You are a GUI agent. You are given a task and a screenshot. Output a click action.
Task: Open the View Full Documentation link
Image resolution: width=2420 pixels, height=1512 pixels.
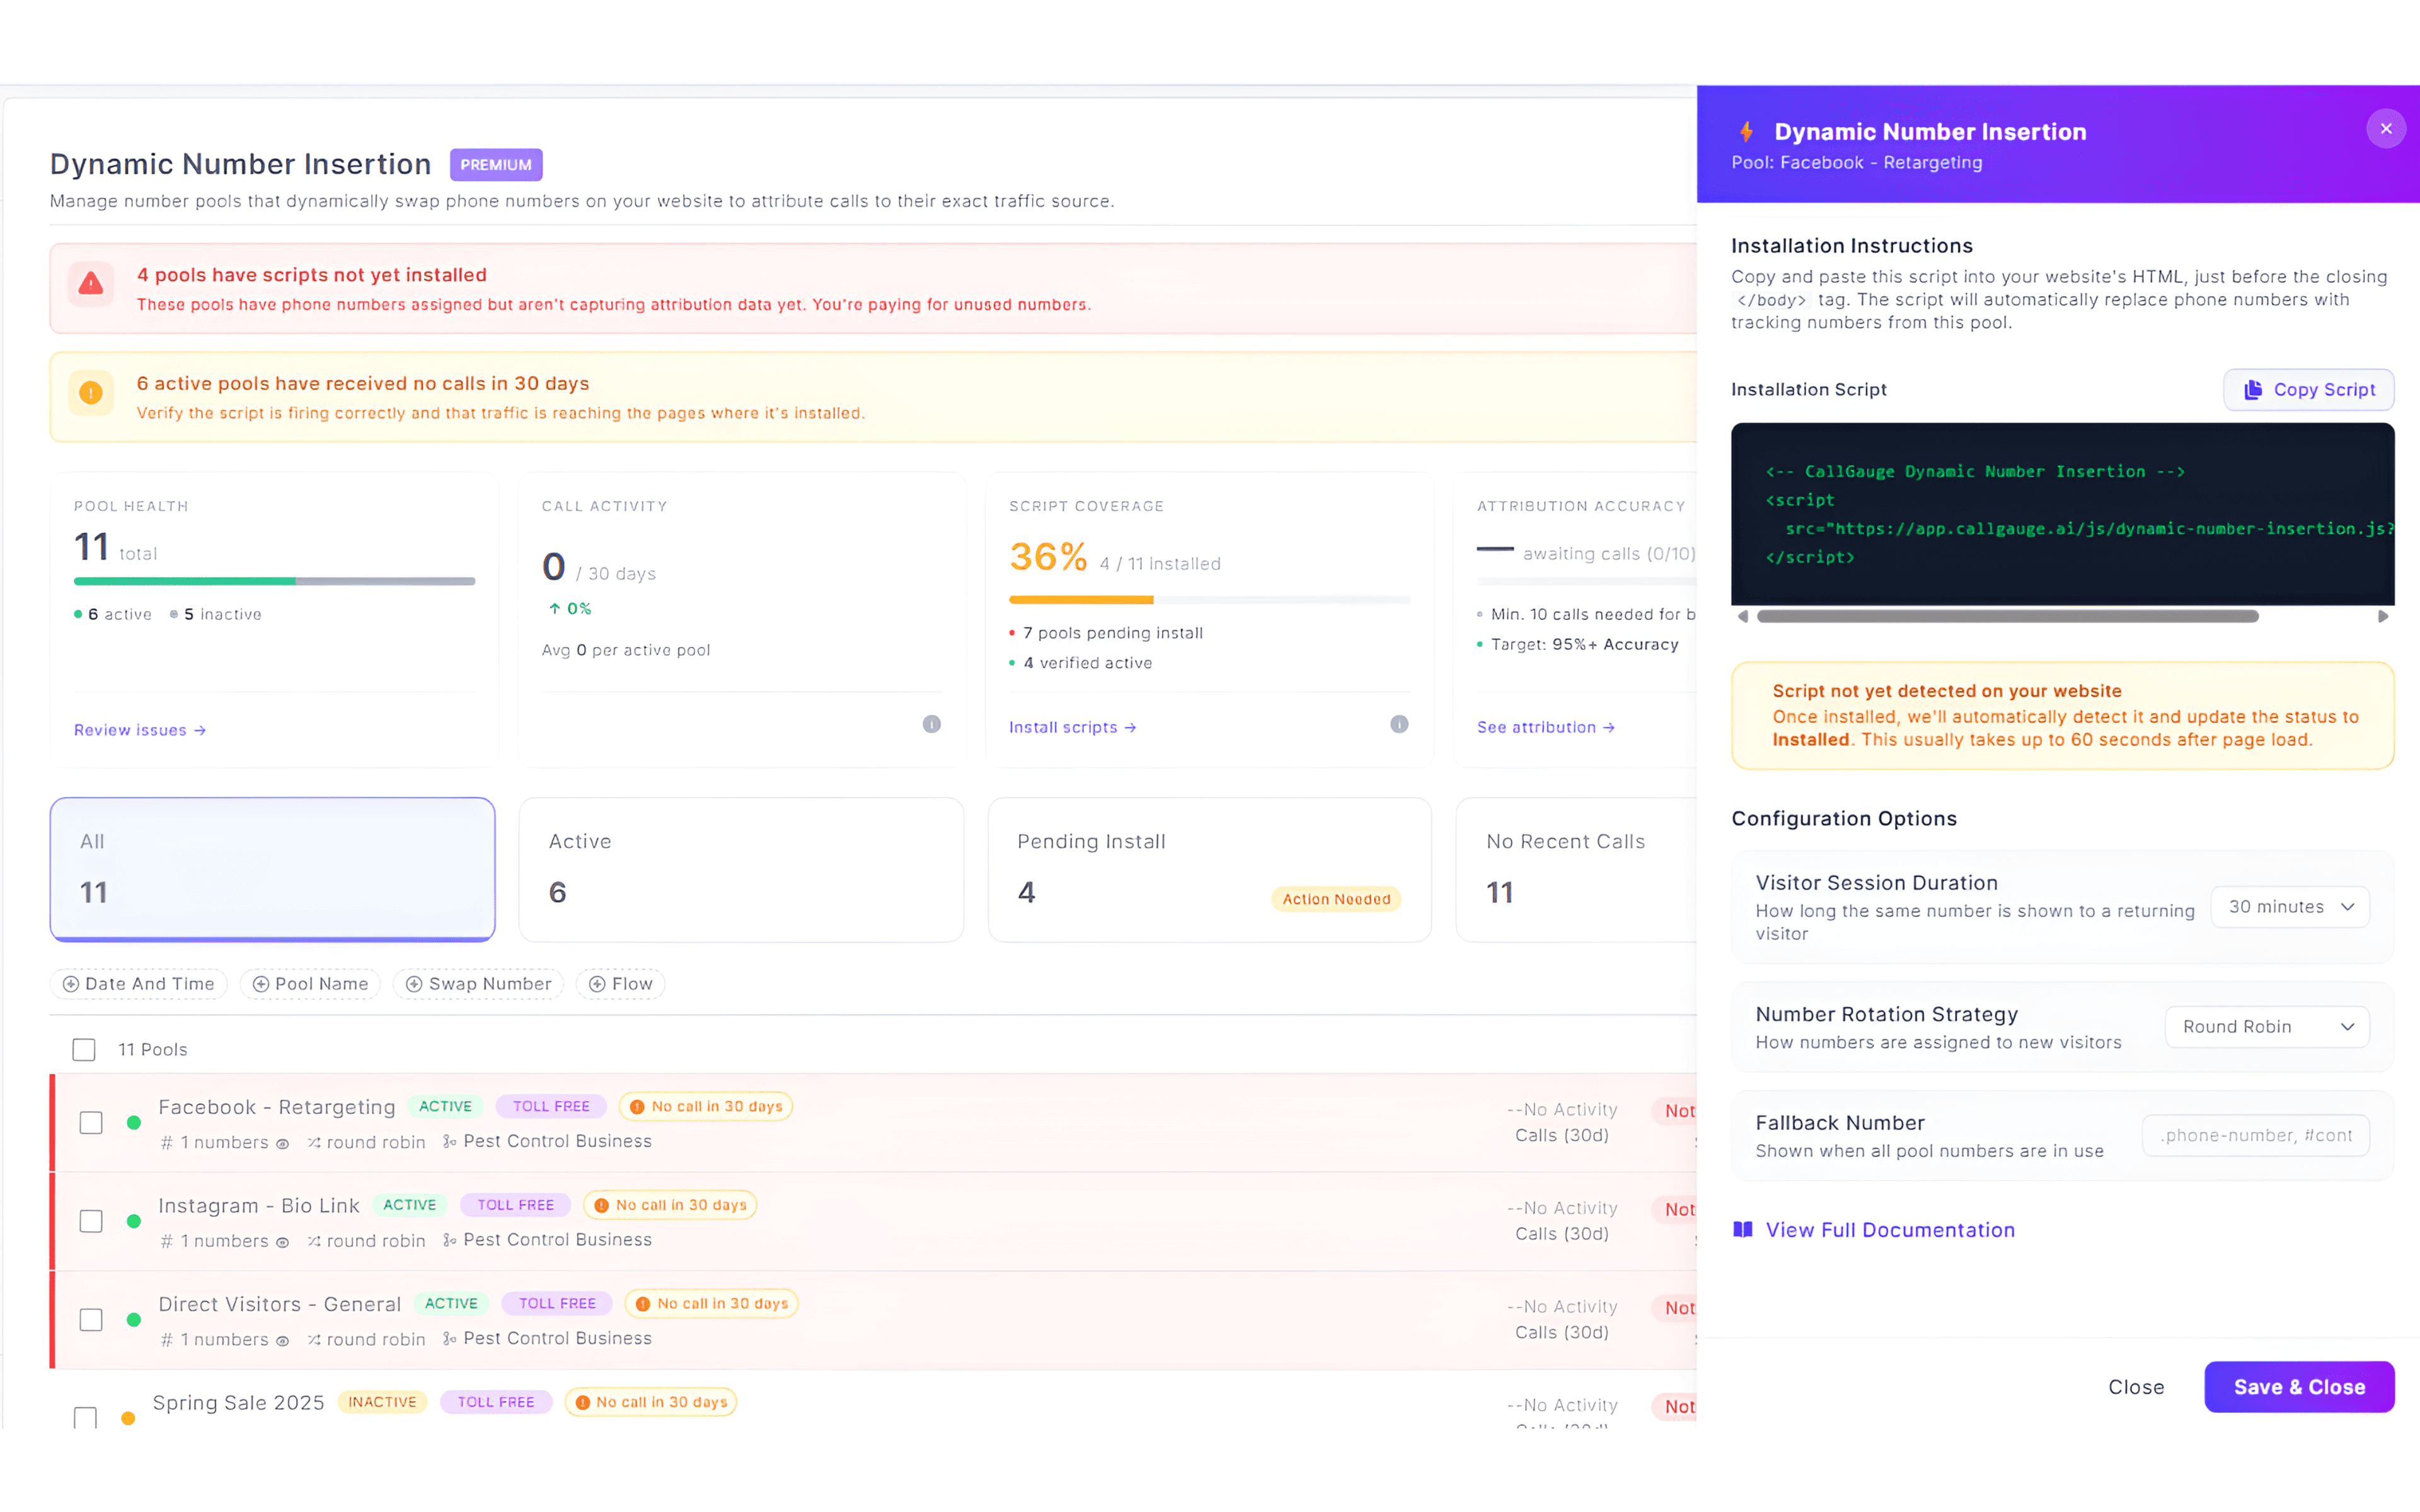click(1890, 1230)
